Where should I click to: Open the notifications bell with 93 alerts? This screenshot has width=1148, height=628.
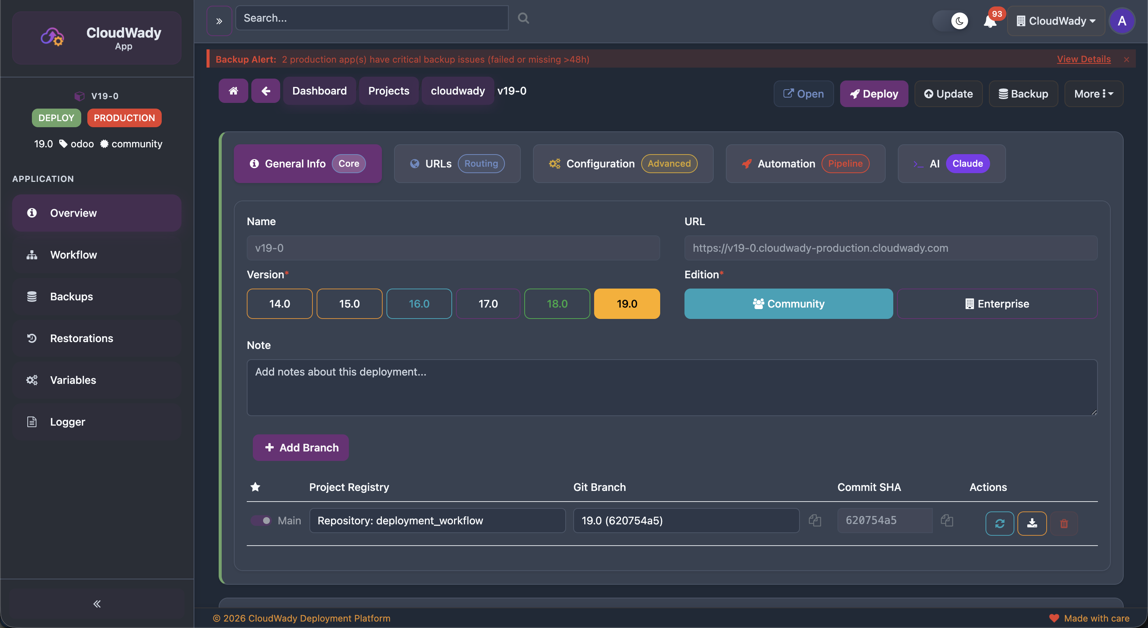[x=990, y=21]
